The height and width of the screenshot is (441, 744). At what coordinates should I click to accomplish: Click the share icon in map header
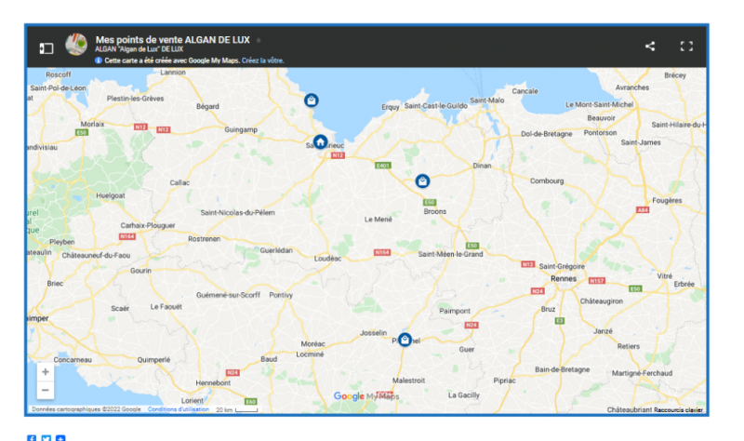[650, 47]
